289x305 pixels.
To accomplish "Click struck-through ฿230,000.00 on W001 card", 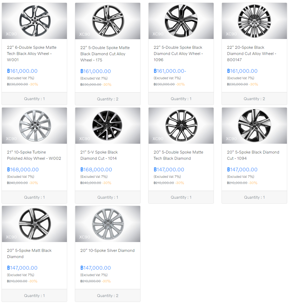I will tap(17, 84).
